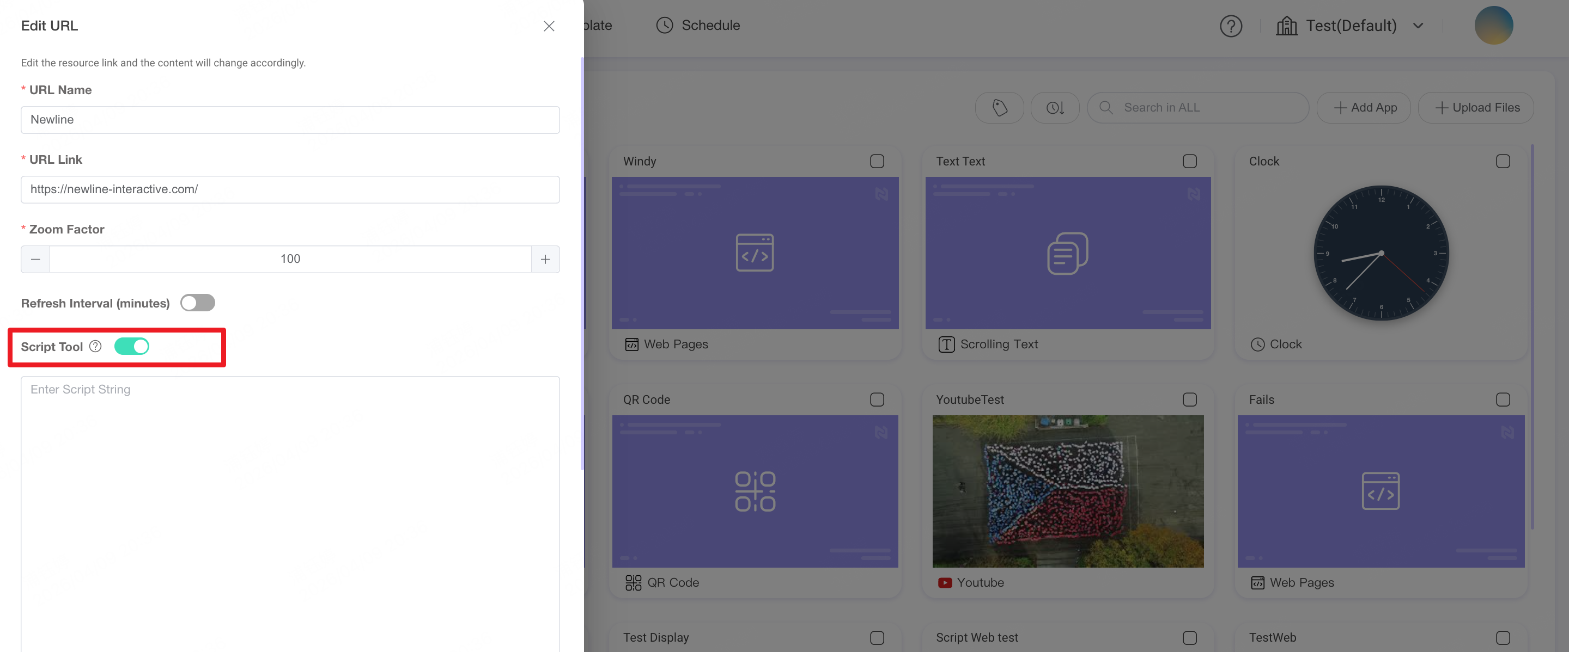Increase the Zoom Factor with plus button
The width and height of the screenshot is (1569, 652).
click(545, 259)
